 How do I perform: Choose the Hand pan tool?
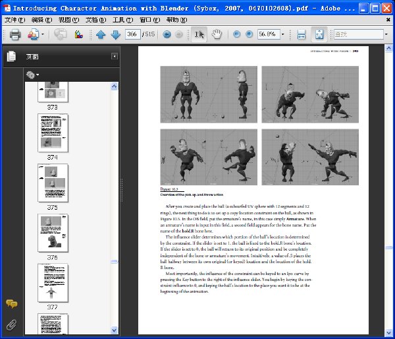[x=217, y=34]
